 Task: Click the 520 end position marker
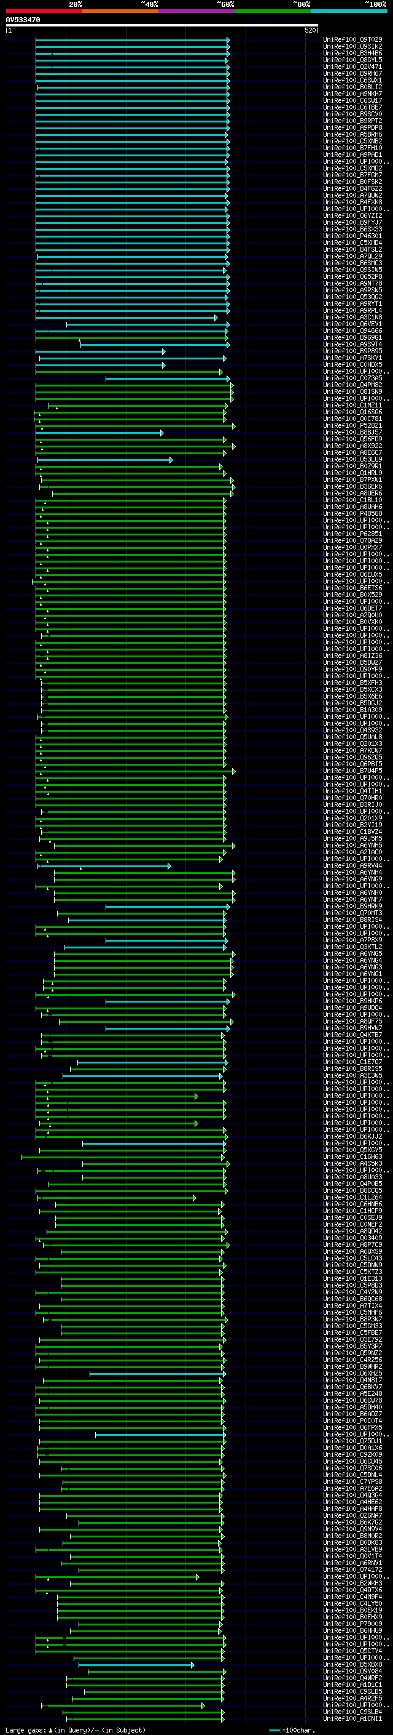point(310,30)
